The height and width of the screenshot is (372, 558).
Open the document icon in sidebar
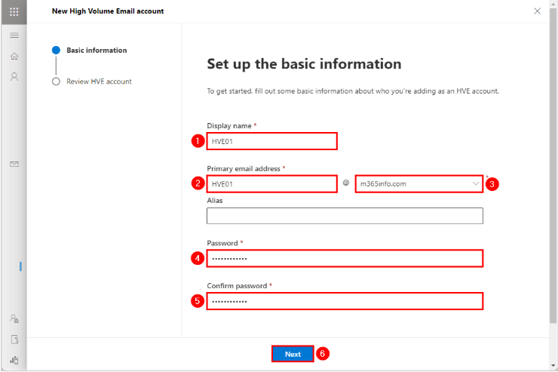tap(14, 340)
